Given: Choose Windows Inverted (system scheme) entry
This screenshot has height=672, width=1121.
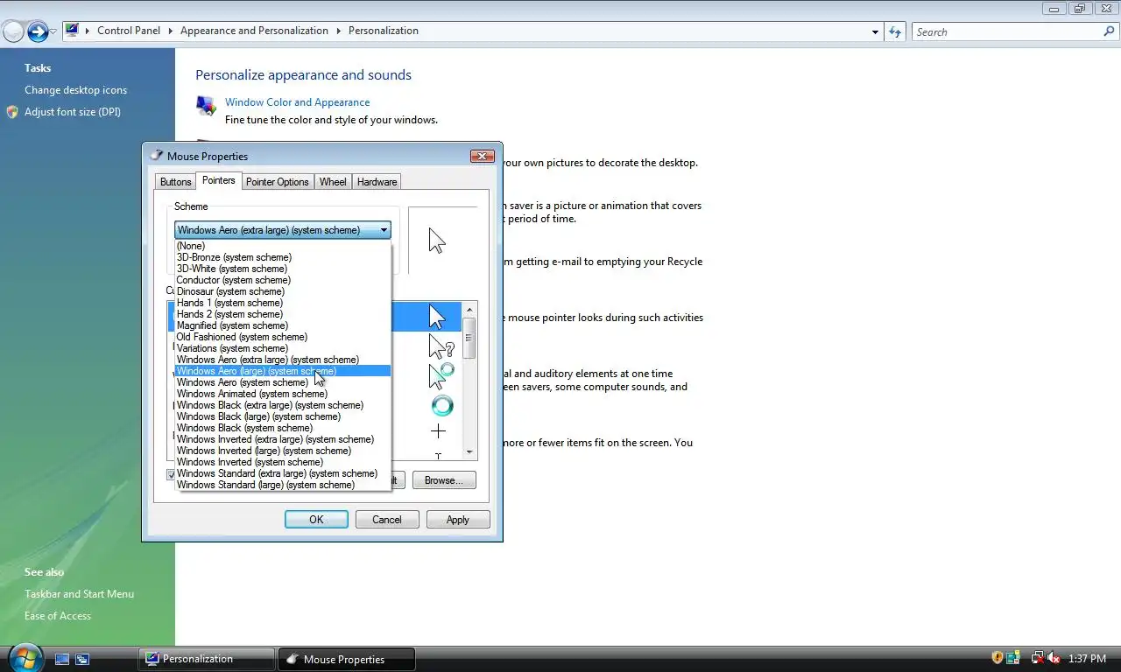Looking at the screenshot, I should (x=283, y=462).
